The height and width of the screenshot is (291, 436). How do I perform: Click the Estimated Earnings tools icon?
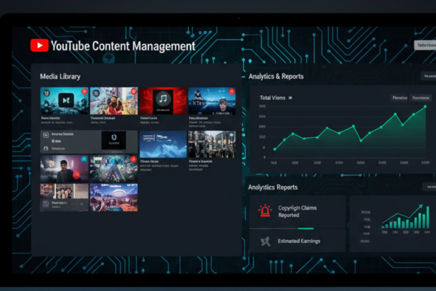coord(266,241)
